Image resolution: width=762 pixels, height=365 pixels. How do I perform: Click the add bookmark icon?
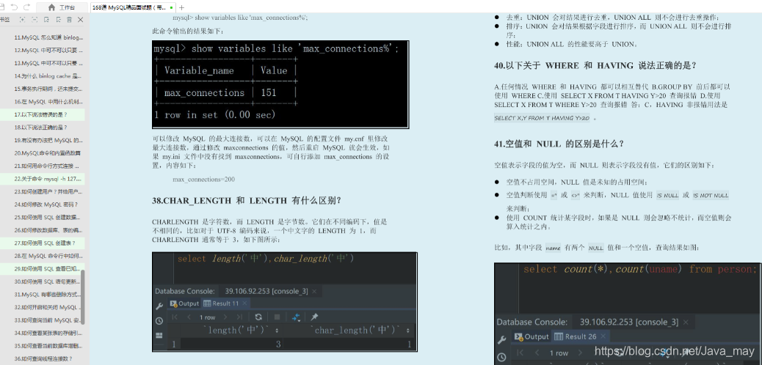[x=47, y=19]
